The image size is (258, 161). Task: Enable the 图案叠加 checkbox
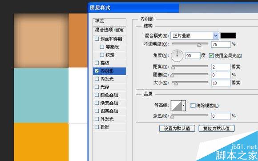tap(97, 111)
